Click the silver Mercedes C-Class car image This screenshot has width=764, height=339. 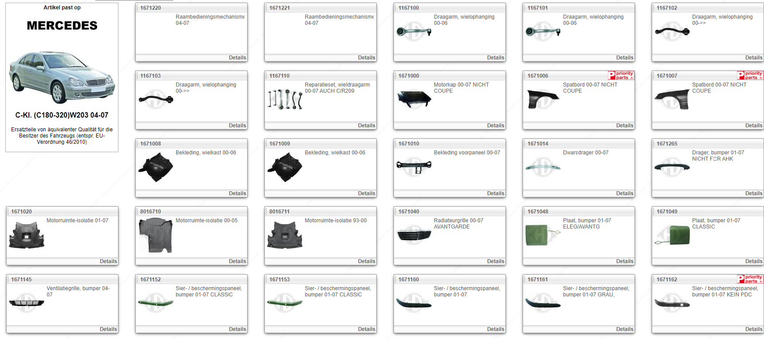pyautogui.click(x=62, y=77)
